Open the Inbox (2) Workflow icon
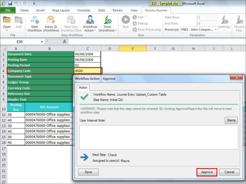Viewport: 246px width, 184px height. click(51, 21)
